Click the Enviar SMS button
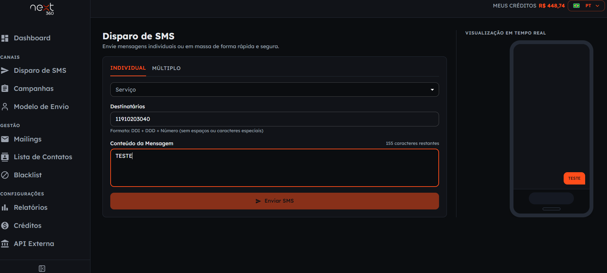Viewport: 607px width, 273px height. click(x=274, y=201)
